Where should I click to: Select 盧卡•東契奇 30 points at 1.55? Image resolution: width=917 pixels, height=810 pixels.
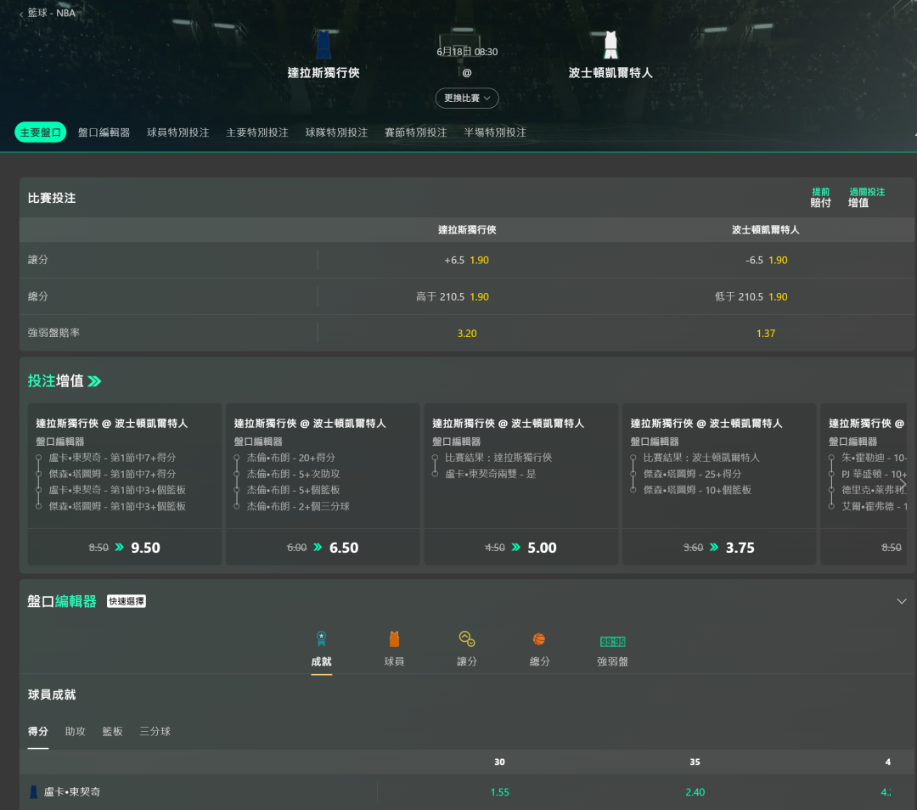499,792
